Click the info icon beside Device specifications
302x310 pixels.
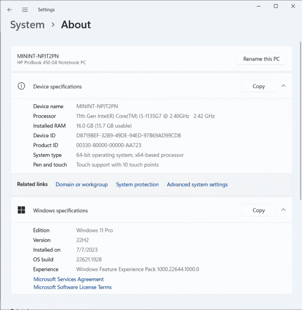pyautogui.click(x=21, y=86)
